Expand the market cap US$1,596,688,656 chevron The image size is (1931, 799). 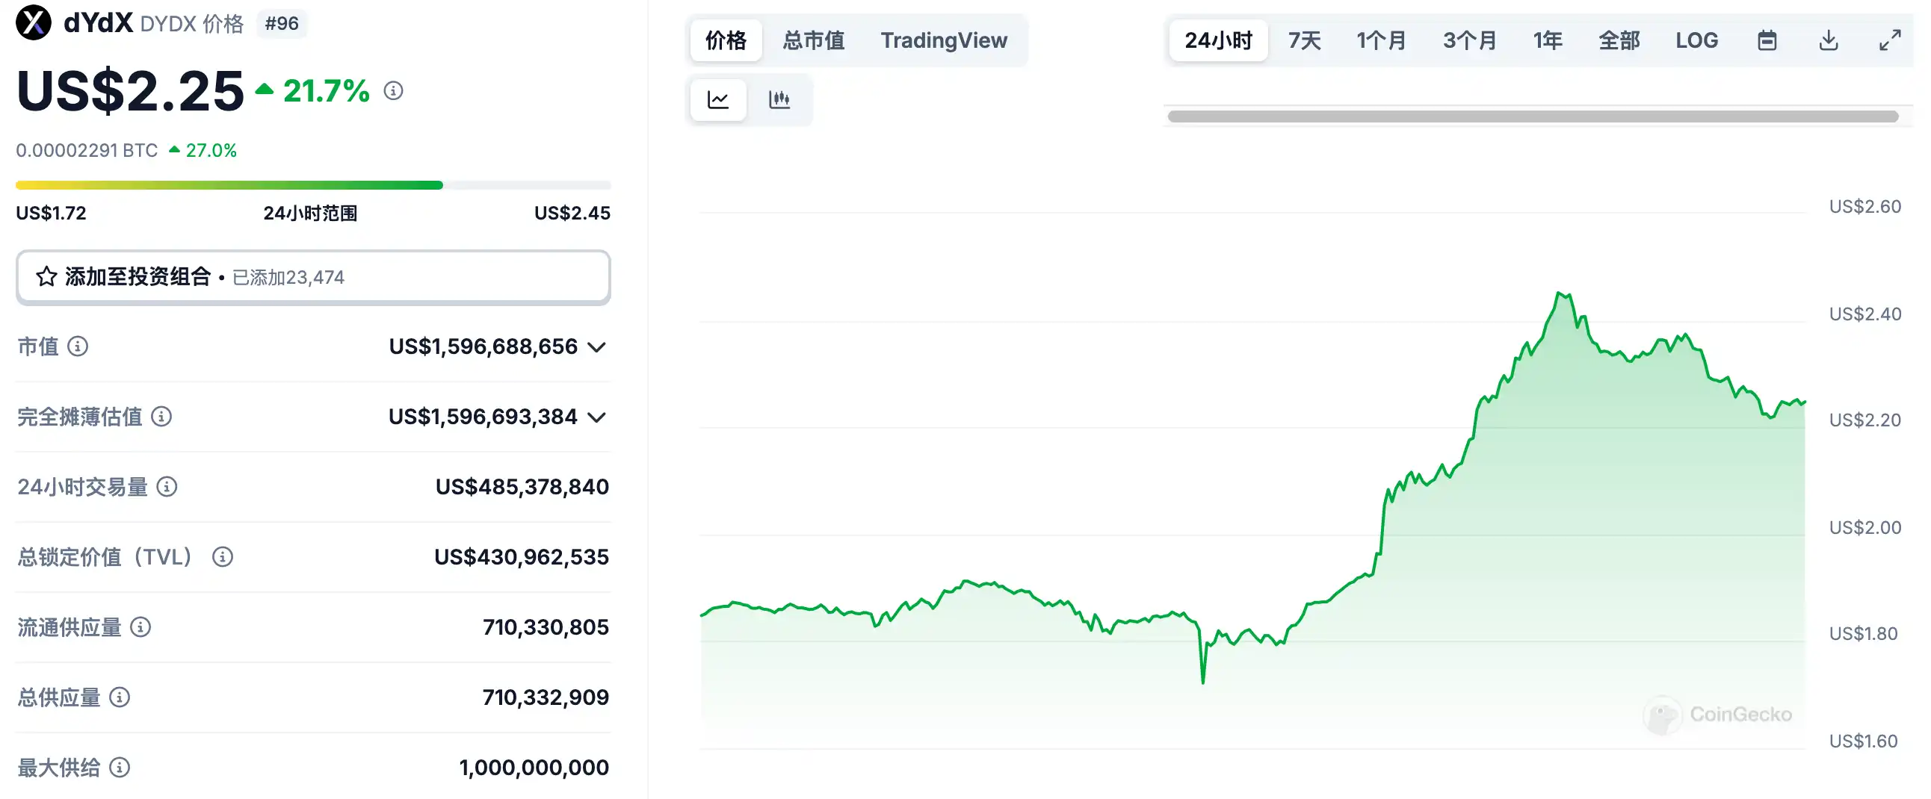coord(596,347)
